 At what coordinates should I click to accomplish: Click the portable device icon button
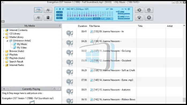[48, 18]
